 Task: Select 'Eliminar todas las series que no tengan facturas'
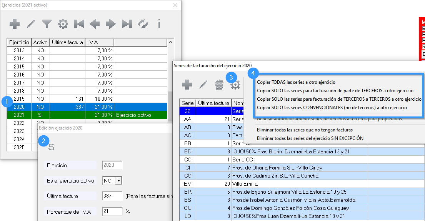pos(304,130)
